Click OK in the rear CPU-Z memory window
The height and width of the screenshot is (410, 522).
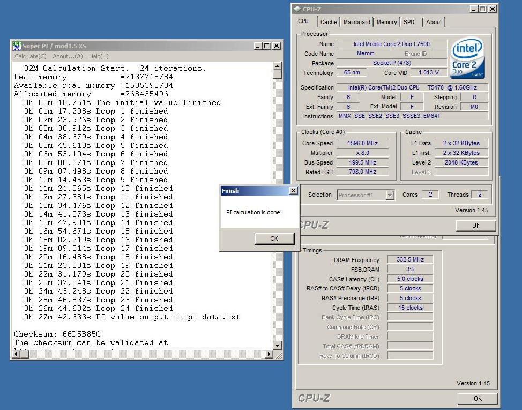[478, 398]
